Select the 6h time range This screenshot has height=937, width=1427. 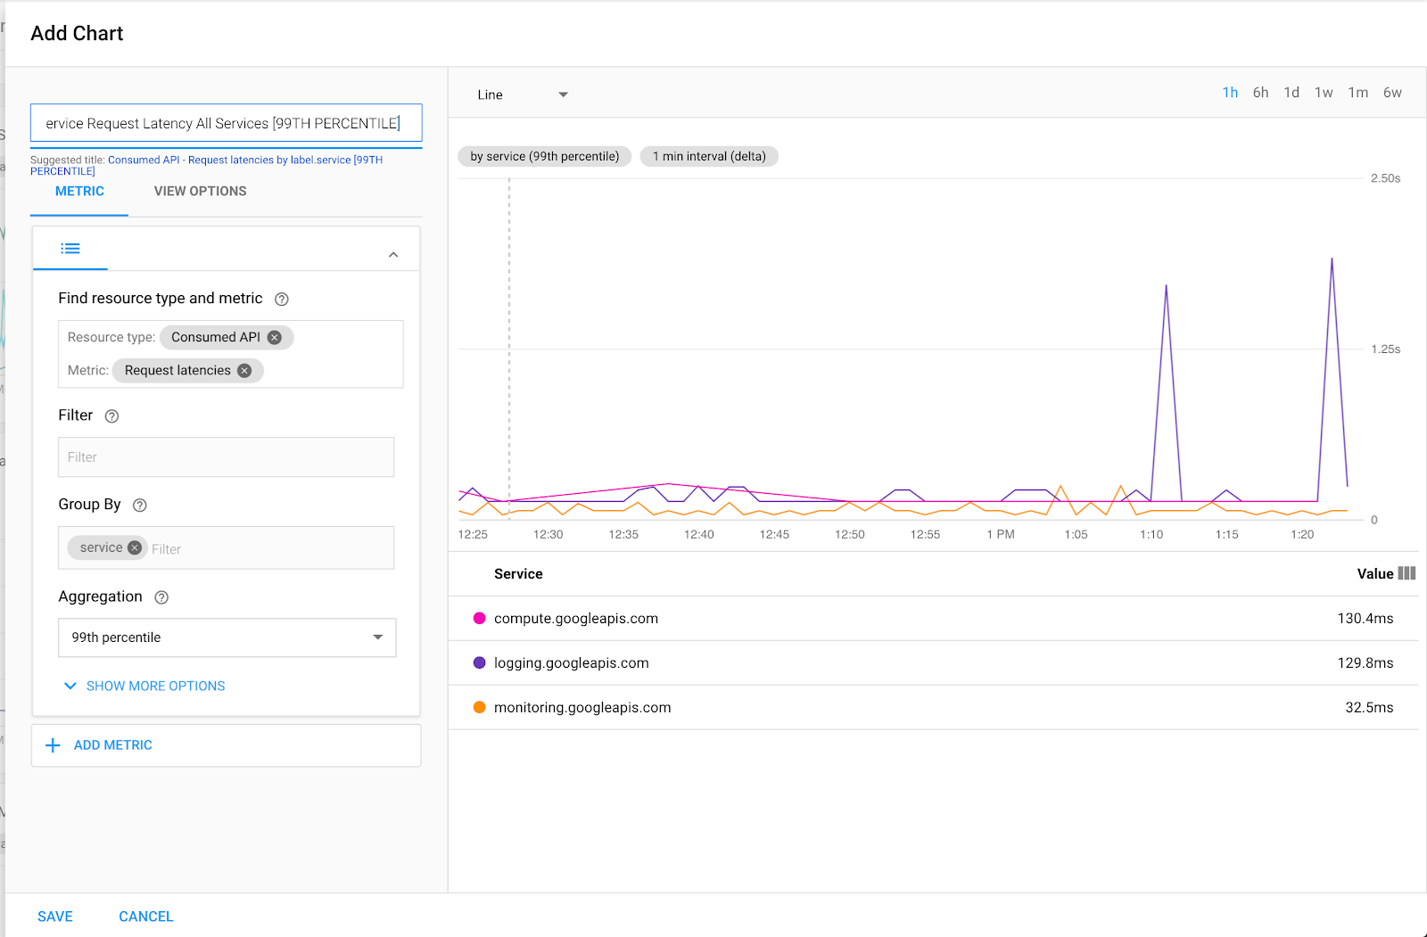click(x=1260, y=92)
